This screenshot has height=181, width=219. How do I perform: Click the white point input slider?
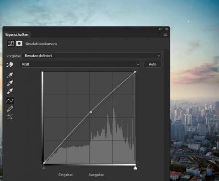(x=136, y=168)
